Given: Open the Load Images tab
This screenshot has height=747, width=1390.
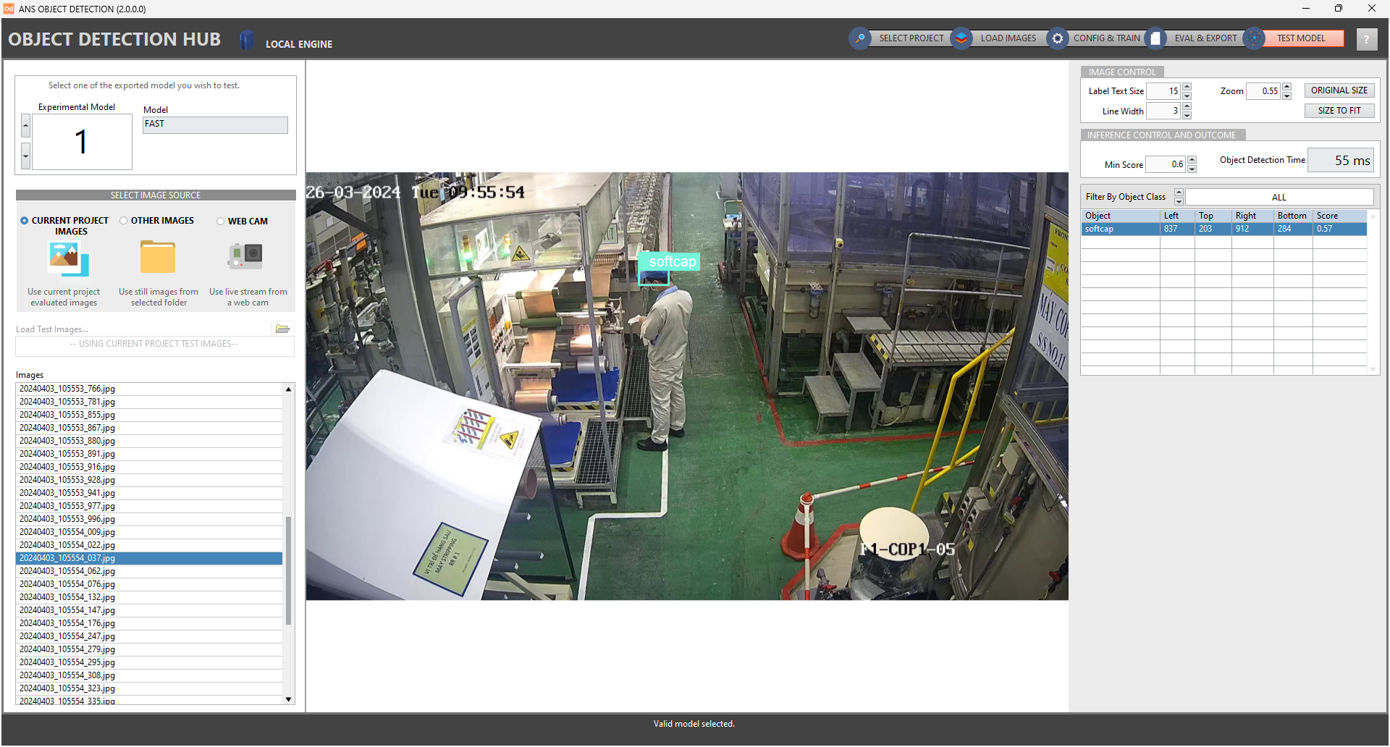Looking at the screenshot, I should tap(1008, 38).
